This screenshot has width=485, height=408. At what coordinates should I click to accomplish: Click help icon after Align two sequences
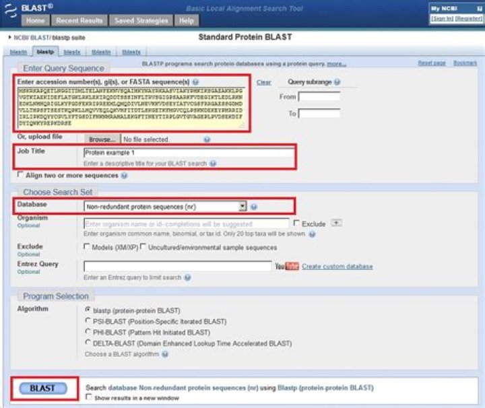tap(122, 176)
